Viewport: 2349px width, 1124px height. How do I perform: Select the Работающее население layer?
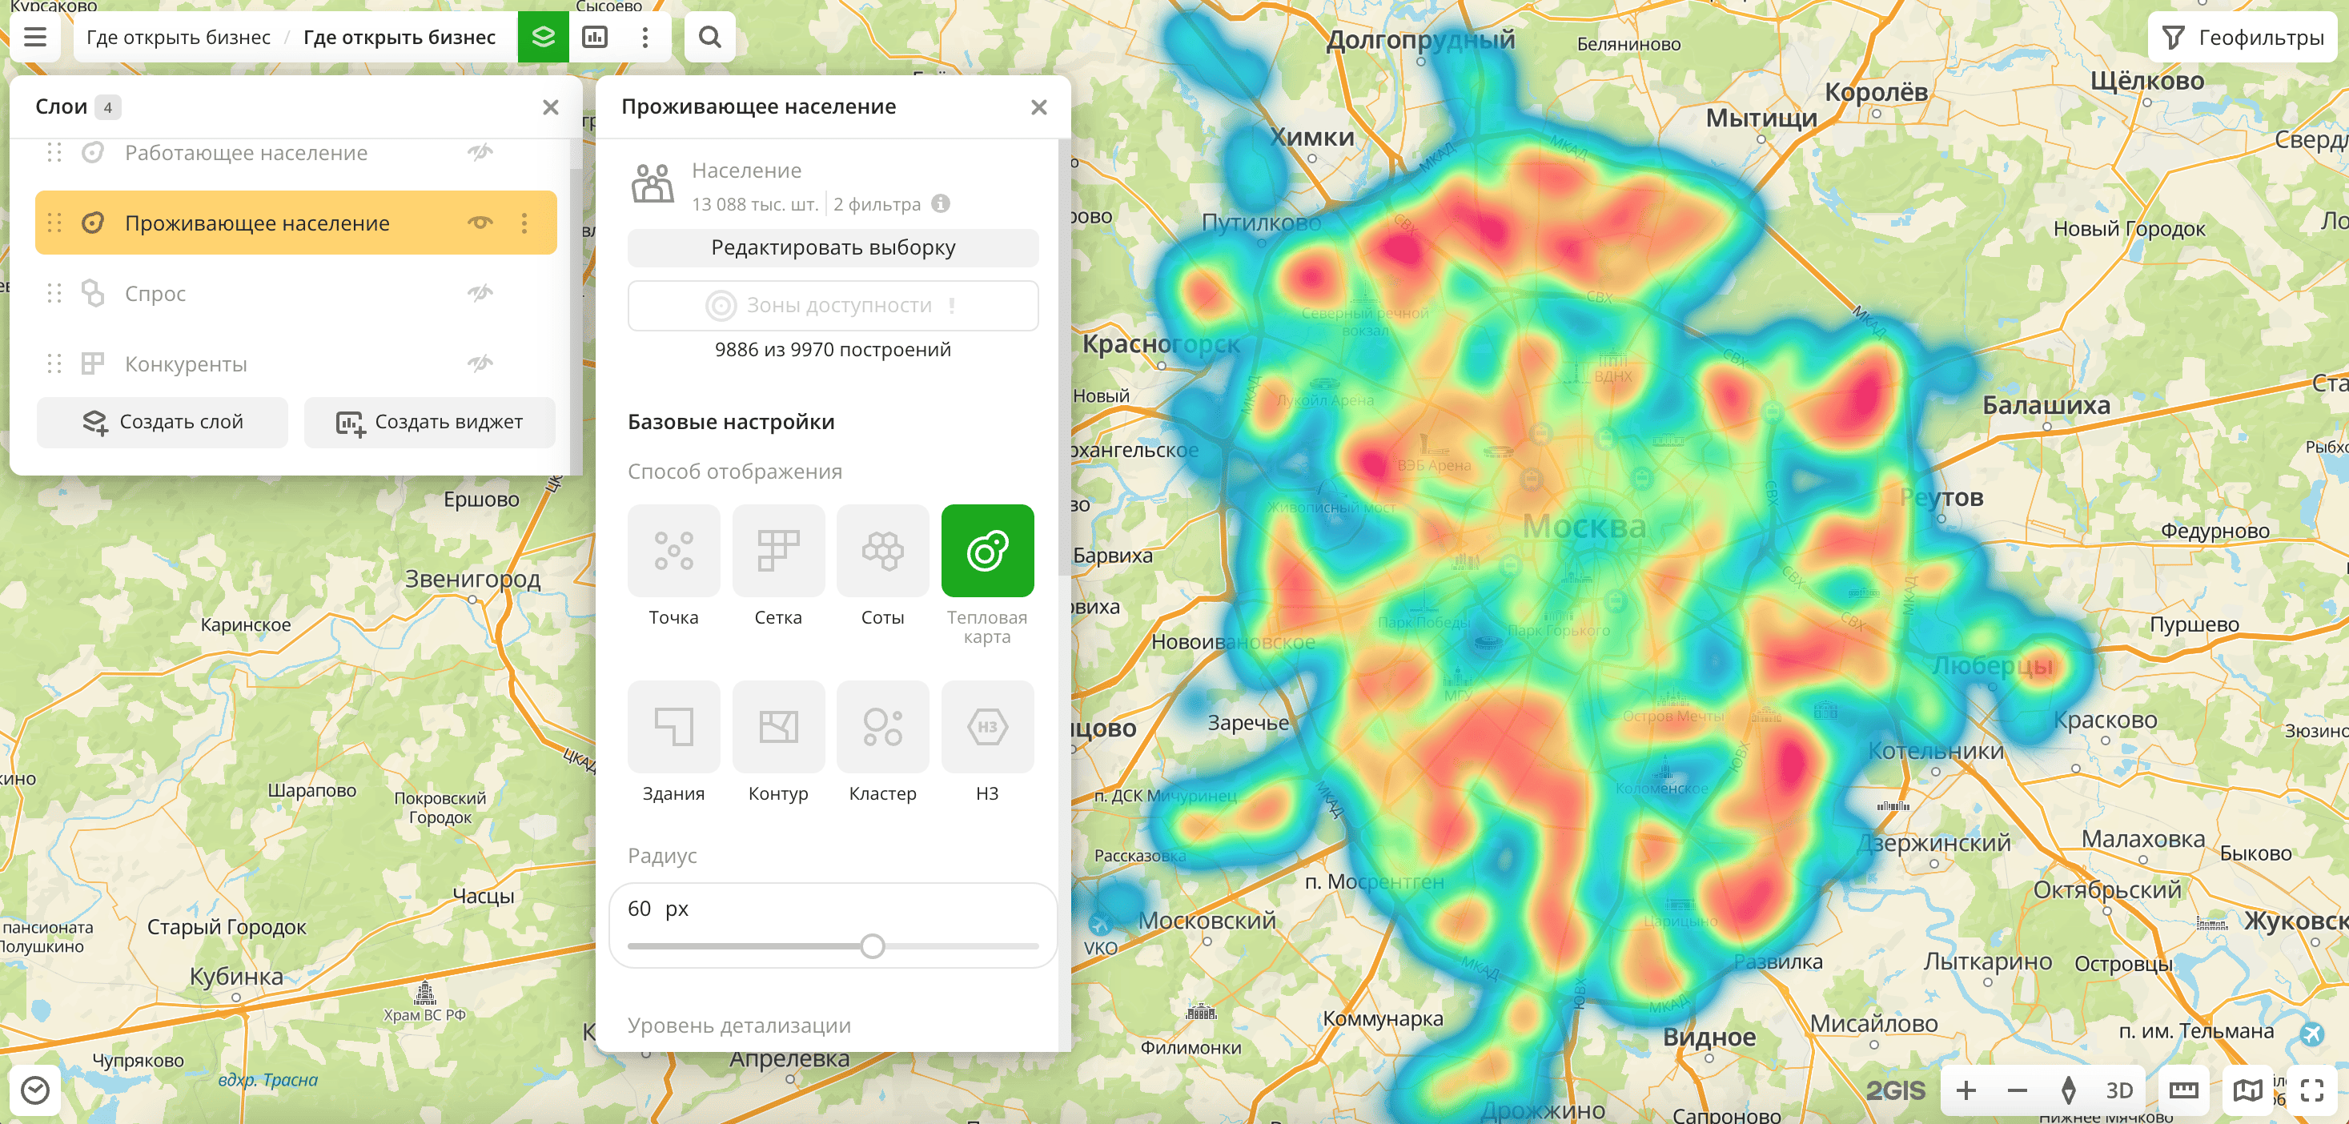(x=247, y=152)
